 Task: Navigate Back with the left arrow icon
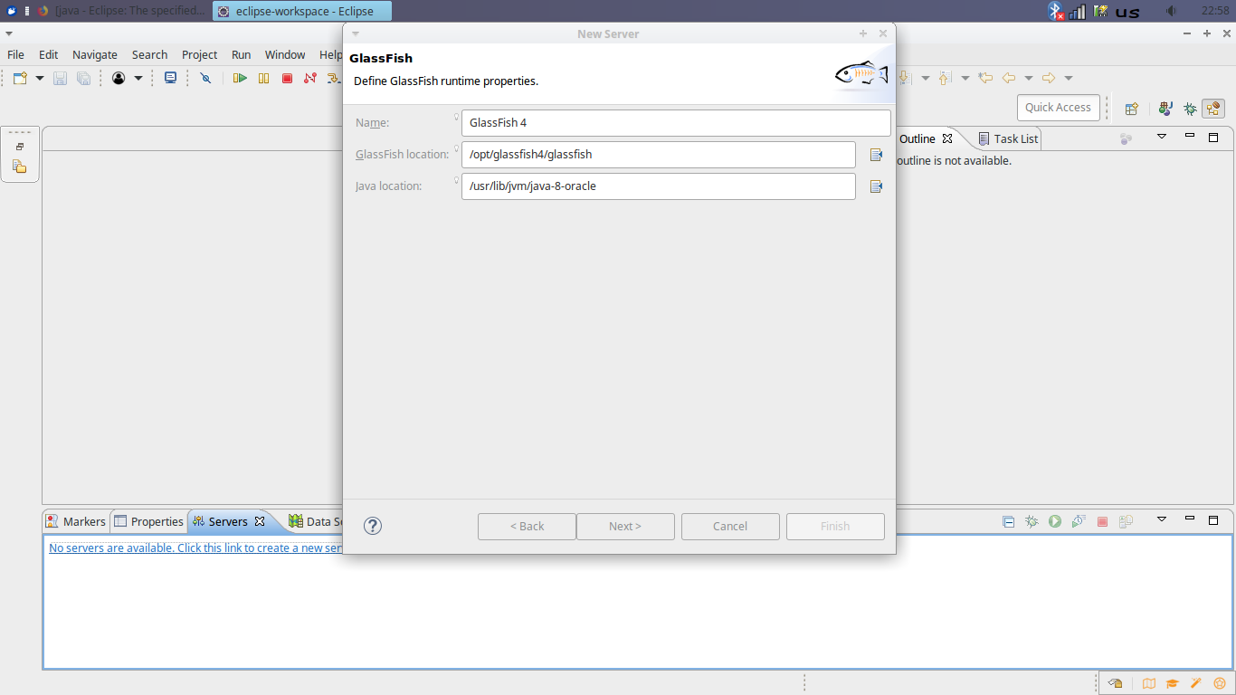tap(1009, 79)
